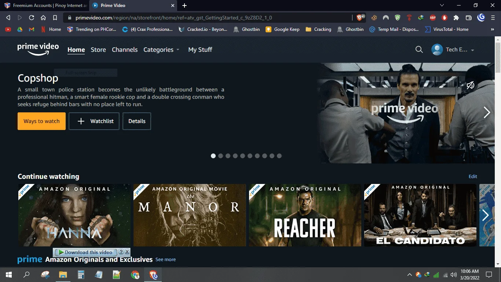
Task: Click See more for Amazon Originals
Action: pos(165,260)
